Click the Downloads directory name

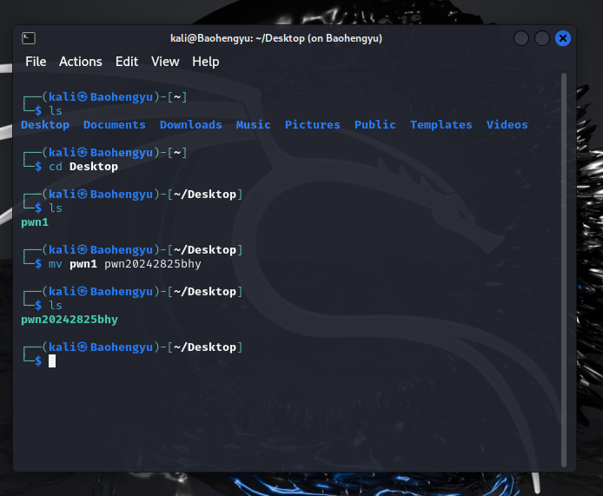pos(191,125)
